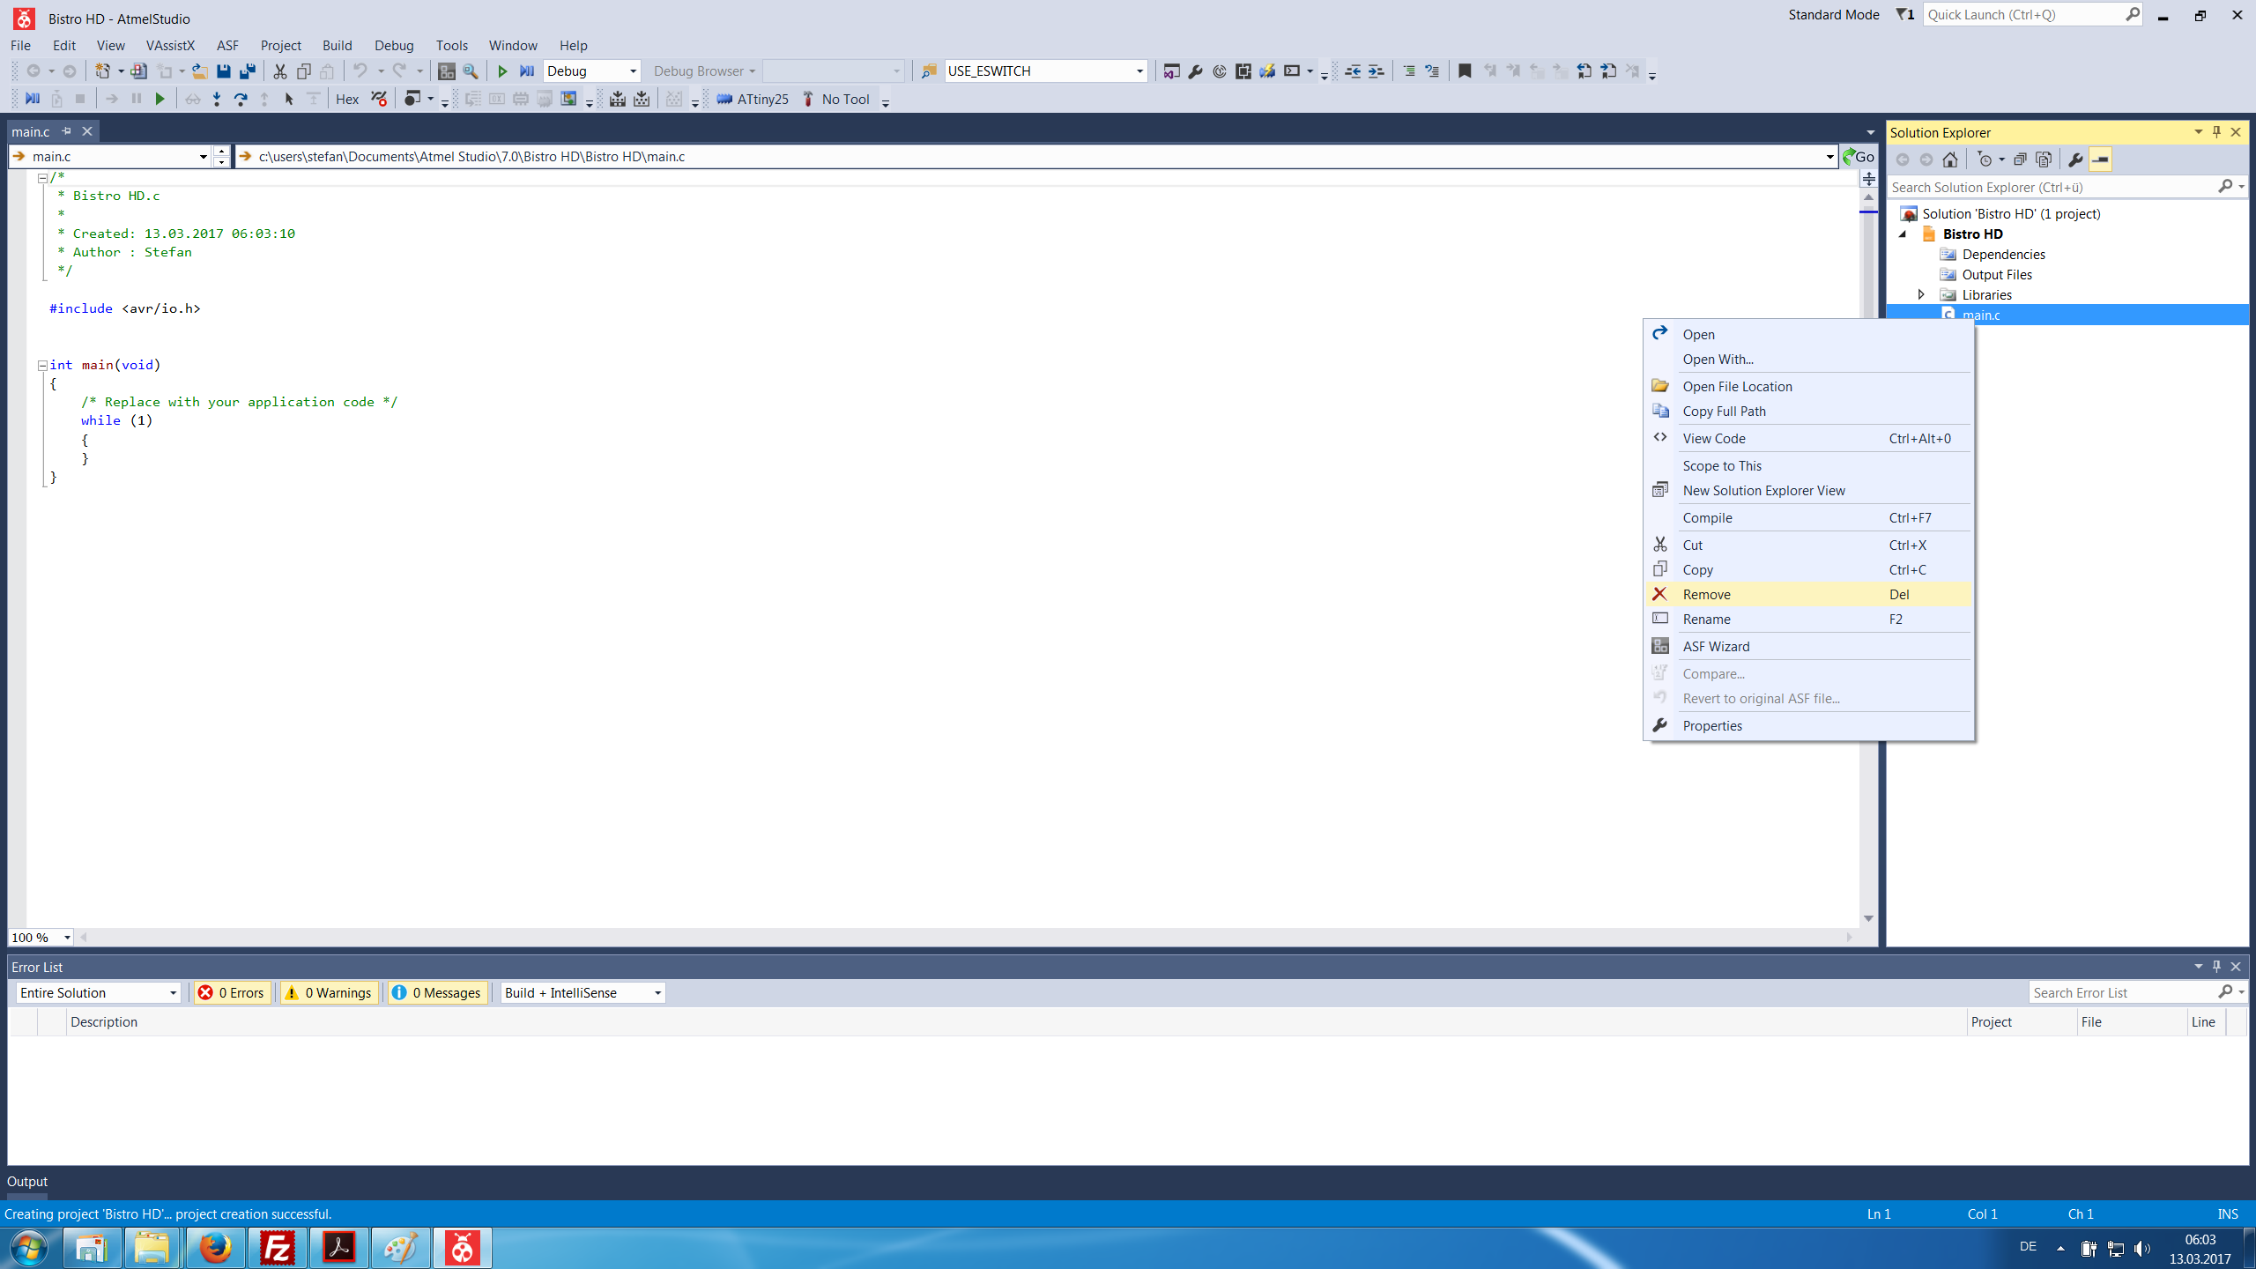Toggle auto-hide pin on Error List panel
Screen dimensions: 2256x1269
[2216, 967]
